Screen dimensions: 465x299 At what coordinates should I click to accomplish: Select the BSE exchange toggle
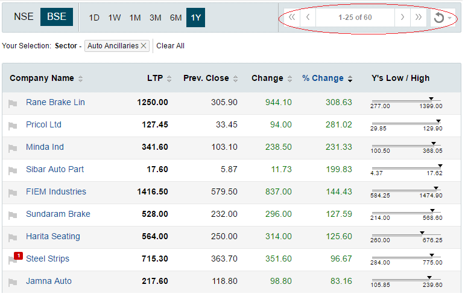tap(57, 17)
